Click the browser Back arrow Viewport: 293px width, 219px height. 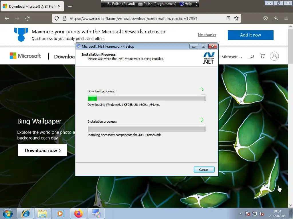point(7,19)
